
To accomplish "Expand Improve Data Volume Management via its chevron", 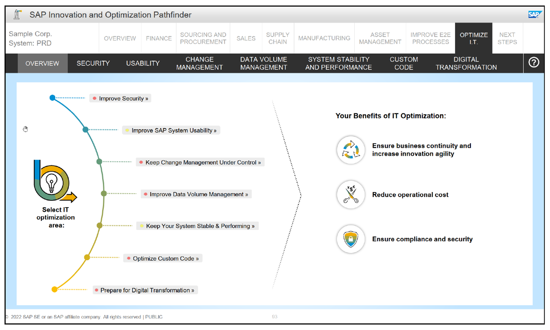I will (246, 194).
